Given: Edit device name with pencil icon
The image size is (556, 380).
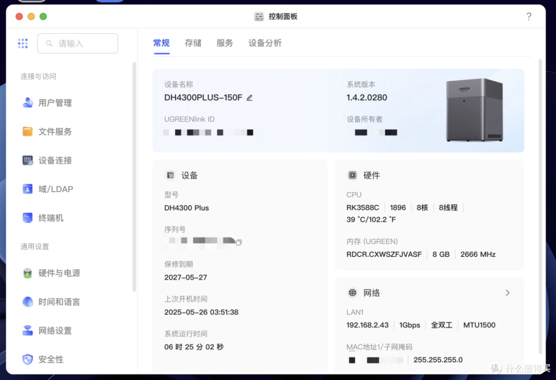Looking at the screenshot, I should pos(250,97).
